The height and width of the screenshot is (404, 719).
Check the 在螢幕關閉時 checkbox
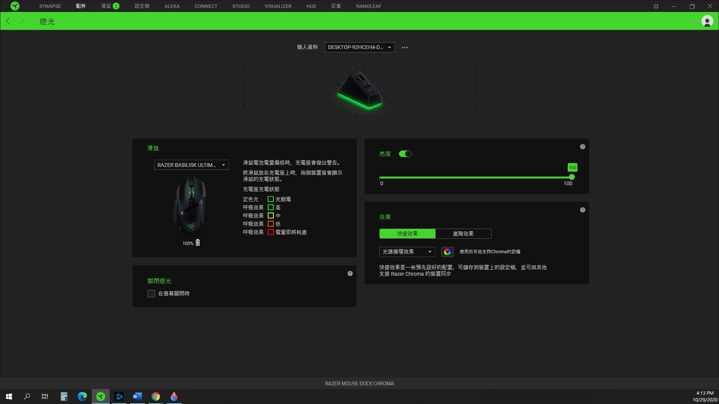(x=151, y=294)
